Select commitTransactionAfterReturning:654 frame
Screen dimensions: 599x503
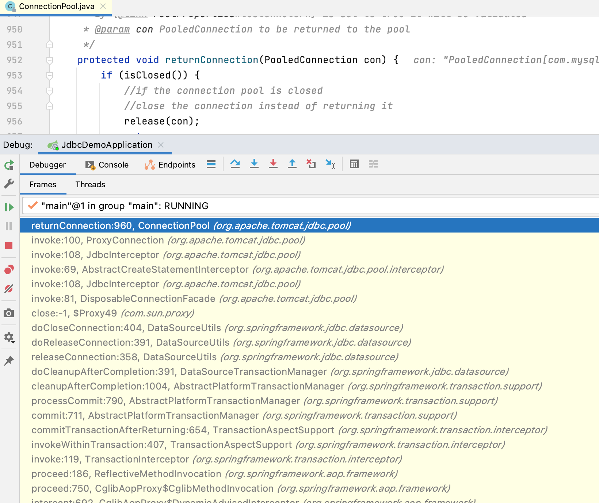tap(309, 430)
